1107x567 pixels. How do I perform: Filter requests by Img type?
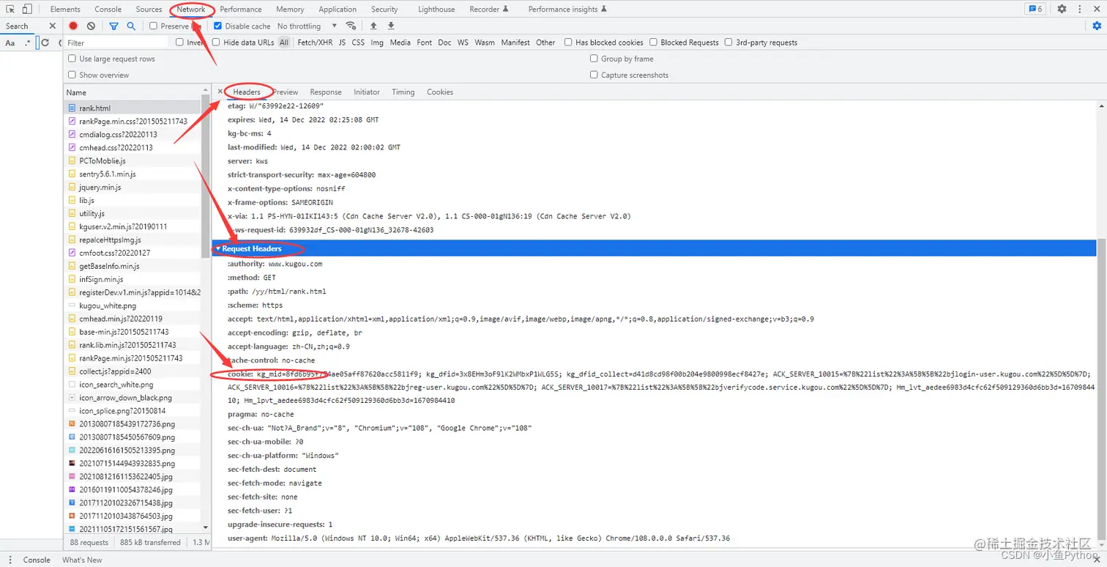click(377, 42)
